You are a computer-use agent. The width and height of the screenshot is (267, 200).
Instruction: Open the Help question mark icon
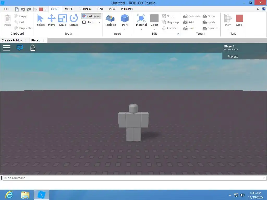(264, 9)
